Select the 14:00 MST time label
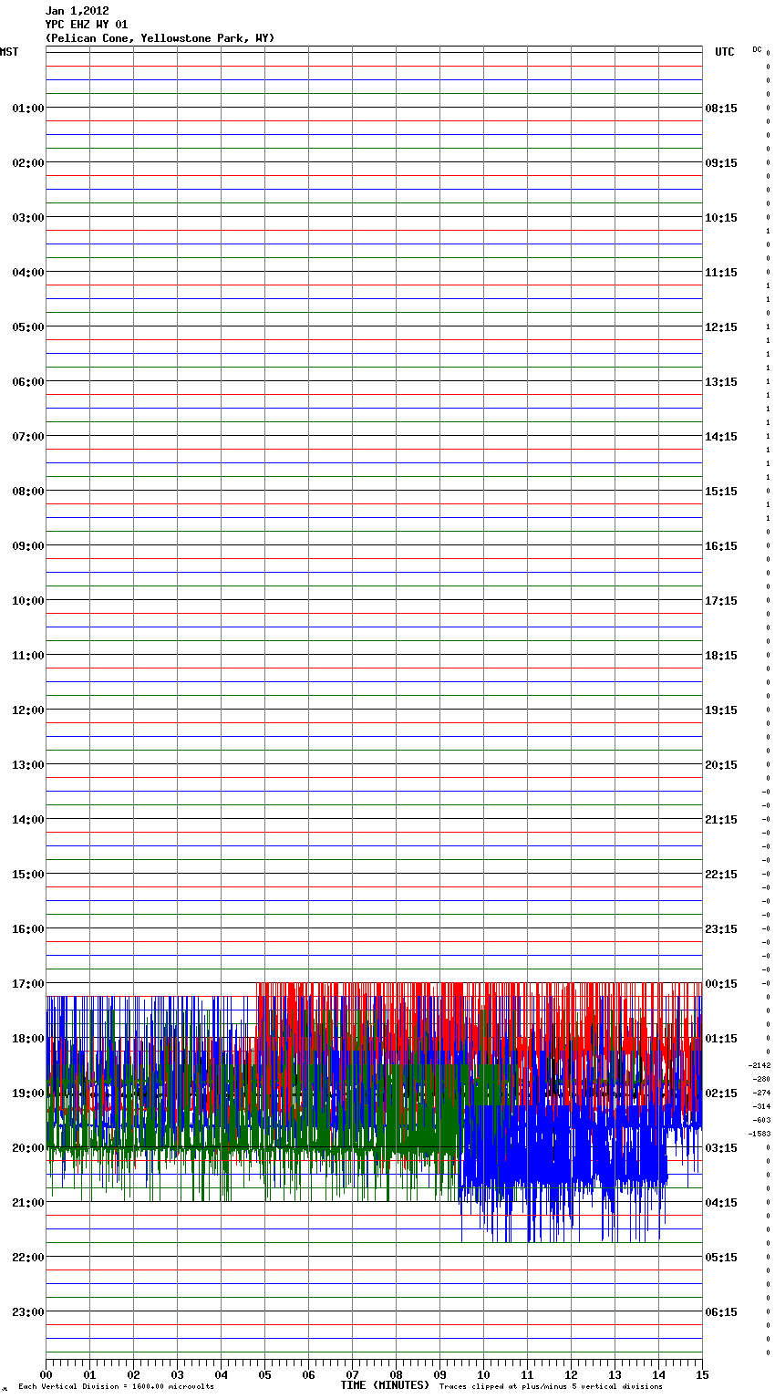This screenshot has width=775, height=1399. point(28,820)
